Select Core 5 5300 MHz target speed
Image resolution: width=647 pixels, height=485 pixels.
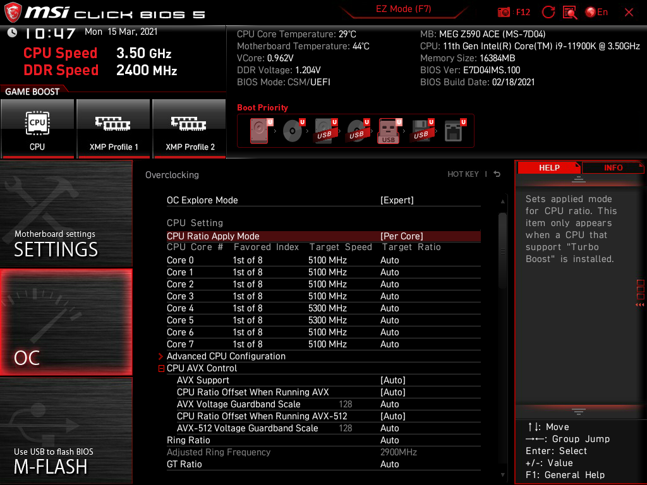click(x=328, y=320)
